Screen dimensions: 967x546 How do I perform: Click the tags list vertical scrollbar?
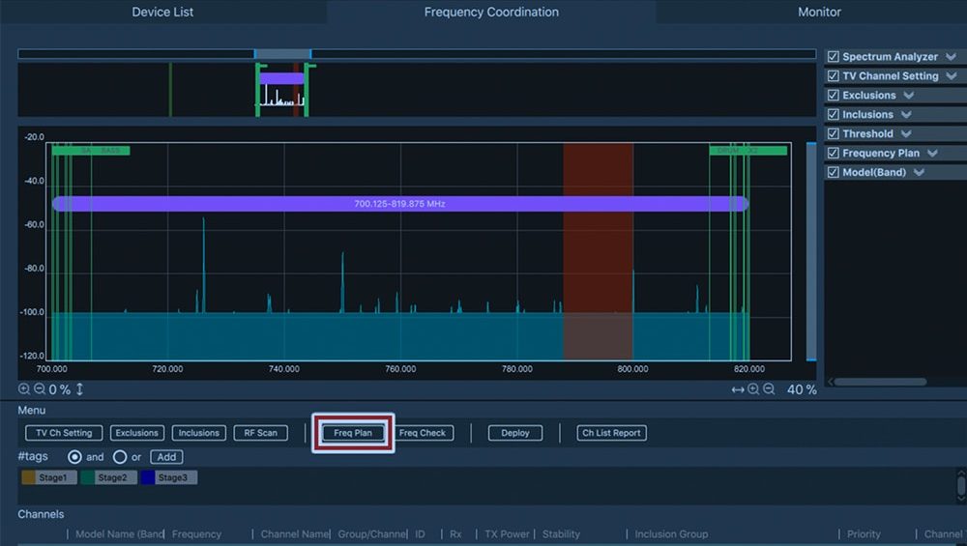[961, 486]
